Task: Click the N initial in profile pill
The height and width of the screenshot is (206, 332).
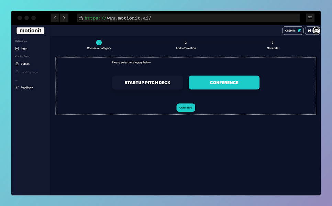Action: tap(309, 31)
